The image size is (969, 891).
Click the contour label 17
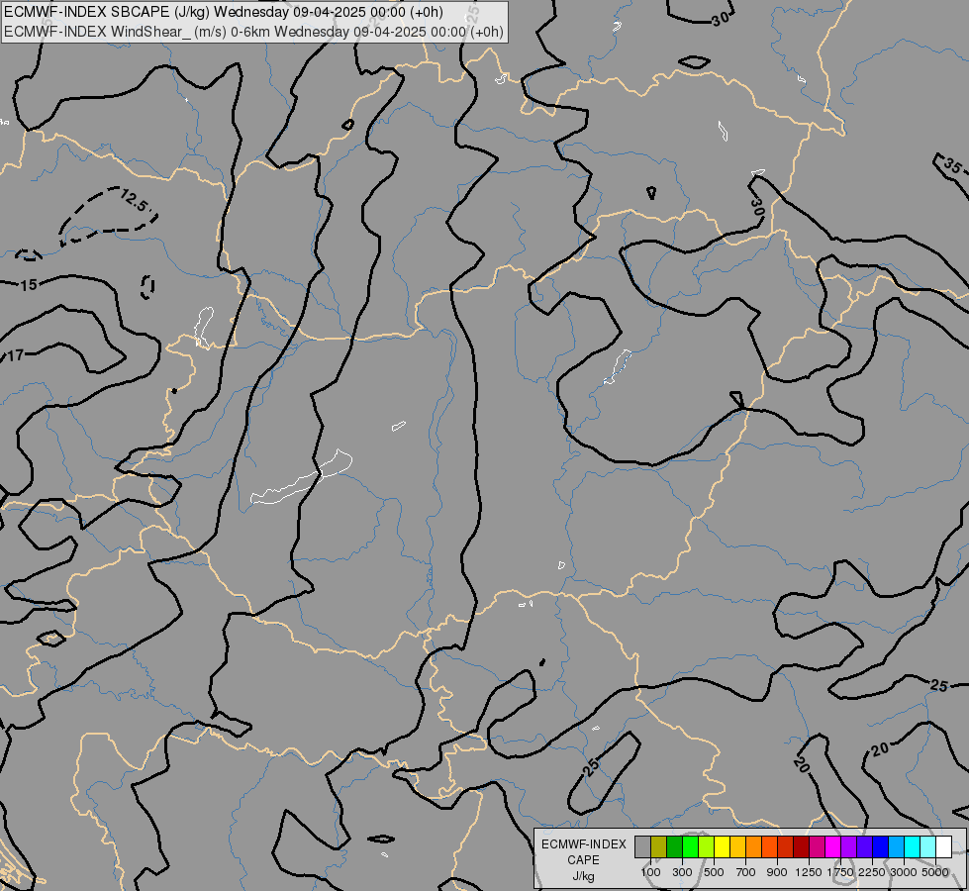pyautogui.click(x=15, y=355)
